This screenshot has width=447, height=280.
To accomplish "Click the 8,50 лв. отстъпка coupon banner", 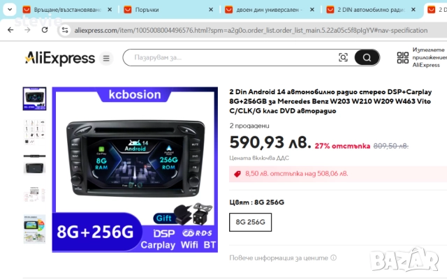I will coord(338,174).
